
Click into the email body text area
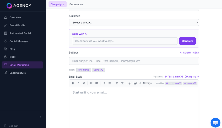click(134, 108)
